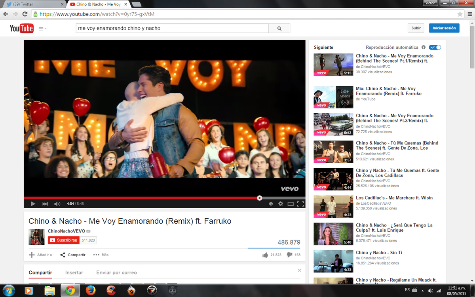
Task: Open Mix: Chino & Nacho playlist title
Action: [389, 91]
